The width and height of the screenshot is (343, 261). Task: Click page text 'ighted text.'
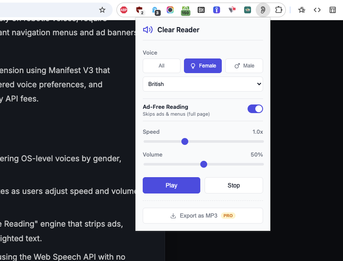pos(21,239)
